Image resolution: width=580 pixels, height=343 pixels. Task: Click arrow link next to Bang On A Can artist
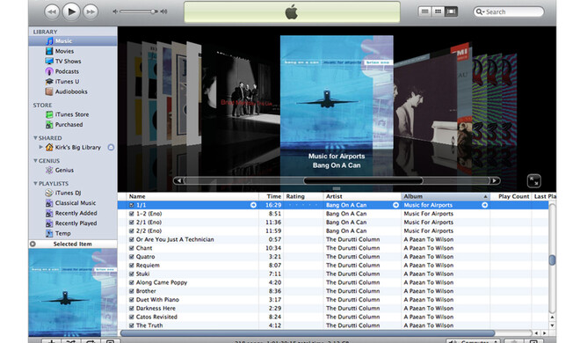(395, 205)
